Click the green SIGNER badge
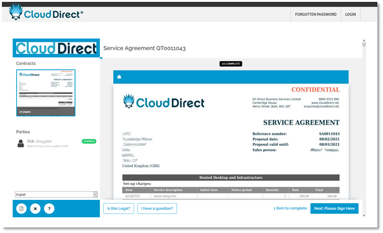Viewport: 383px width, 233px height. 89,141
